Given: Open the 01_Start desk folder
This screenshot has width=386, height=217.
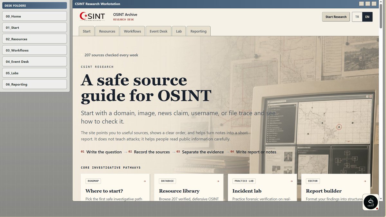Looking at the screenshot, I should click(34, 27).
